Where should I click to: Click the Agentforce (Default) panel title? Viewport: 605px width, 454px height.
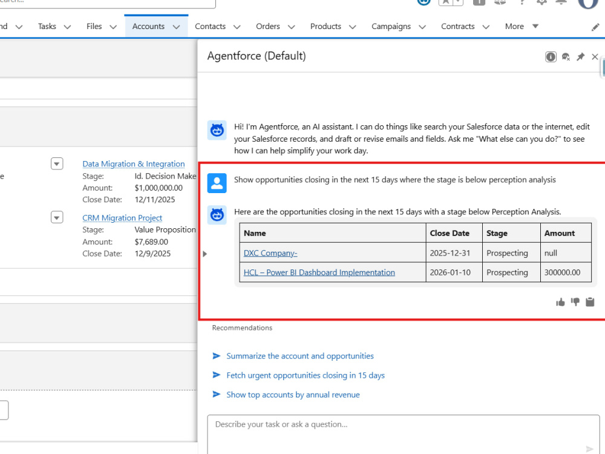click(x=257, y=56)
